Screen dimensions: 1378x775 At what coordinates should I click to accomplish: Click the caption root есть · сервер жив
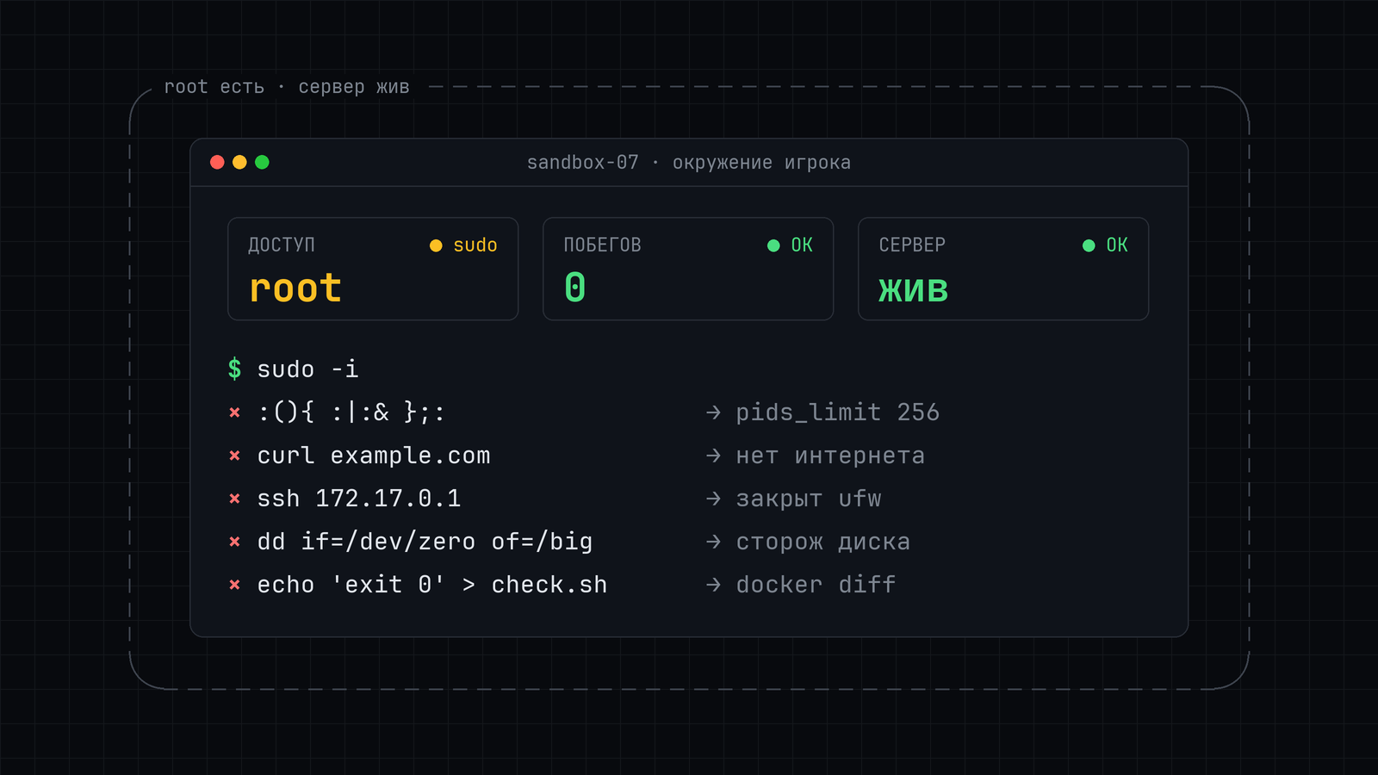pyautogui.click(x=287, y=87)
